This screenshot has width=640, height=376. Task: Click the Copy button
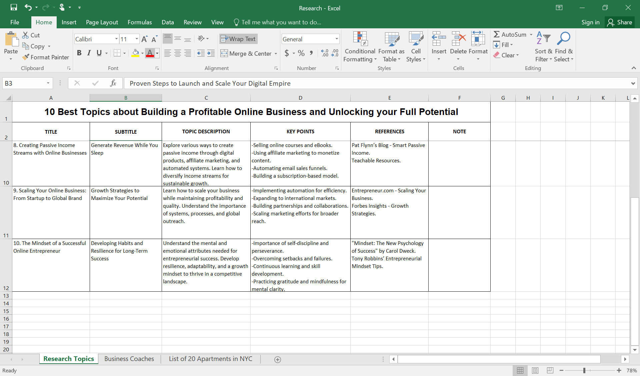pyautogui.click(x=34, y=46)
